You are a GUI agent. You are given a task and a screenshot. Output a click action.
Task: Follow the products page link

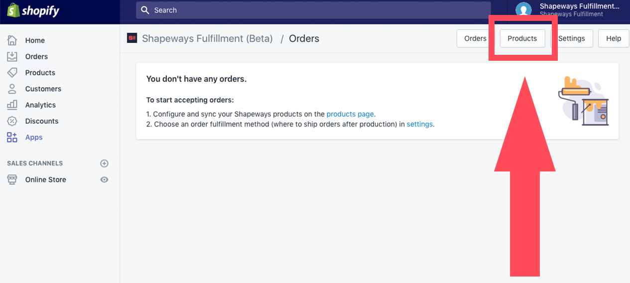click(350, 114)
